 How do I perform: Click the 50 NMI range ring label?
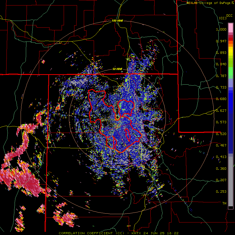117,69
